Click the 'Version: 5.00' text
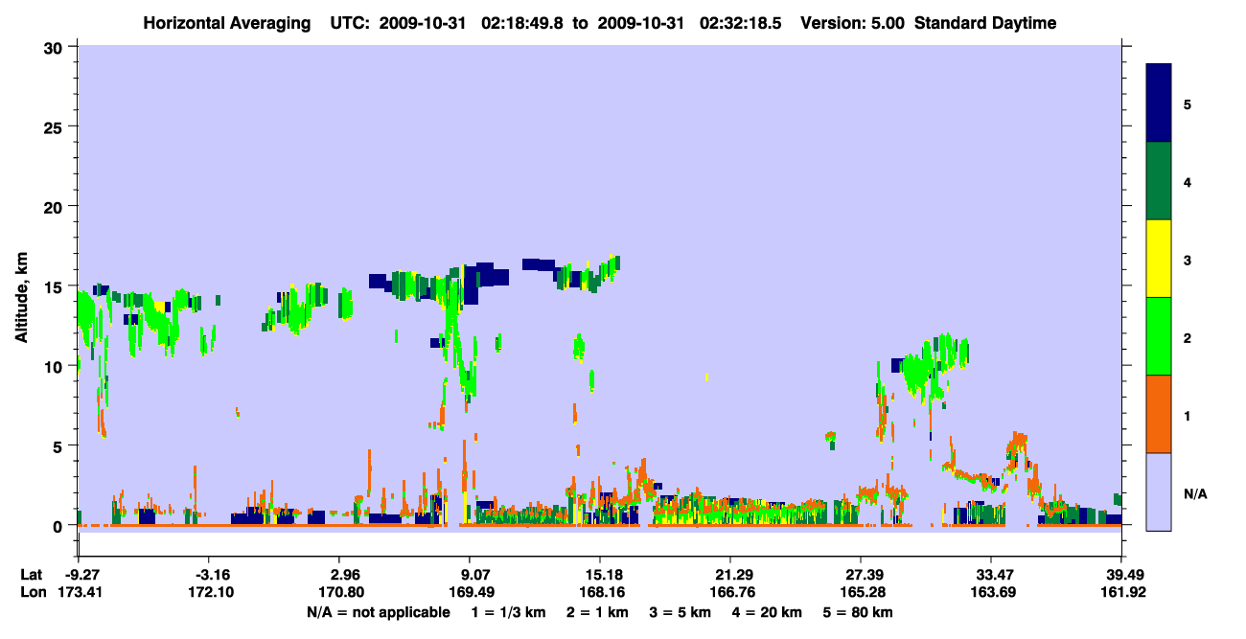 coord(853,23)
